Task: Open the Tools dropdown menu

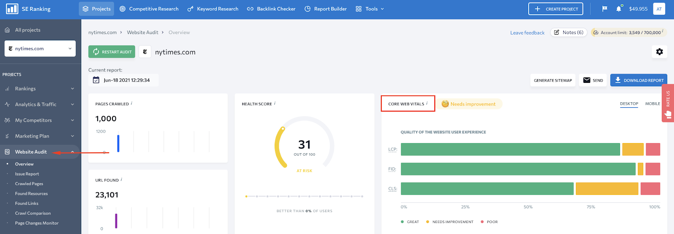Action: coord(370,9)
